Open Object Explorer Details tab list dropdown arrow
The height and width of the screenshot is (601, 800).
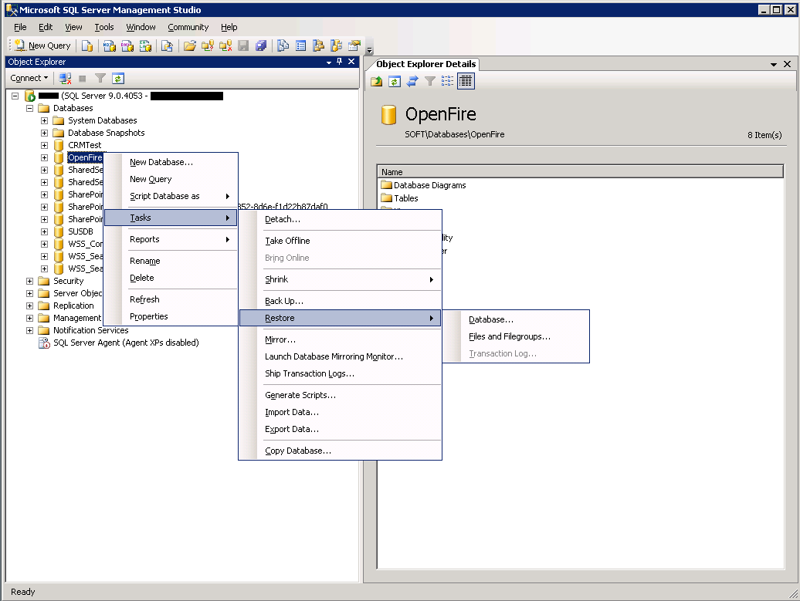(774, 64)
